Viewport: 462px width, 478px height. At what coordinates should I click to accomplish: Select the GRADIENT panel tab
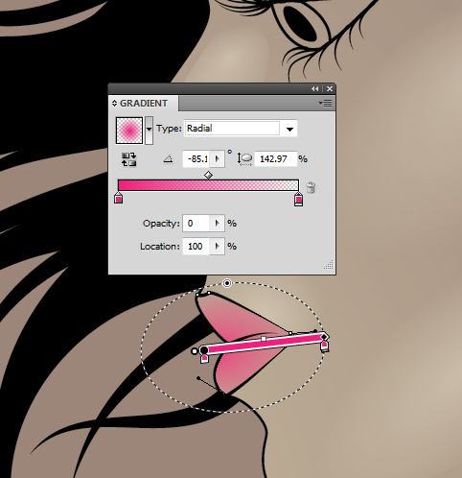coord(143,104)
